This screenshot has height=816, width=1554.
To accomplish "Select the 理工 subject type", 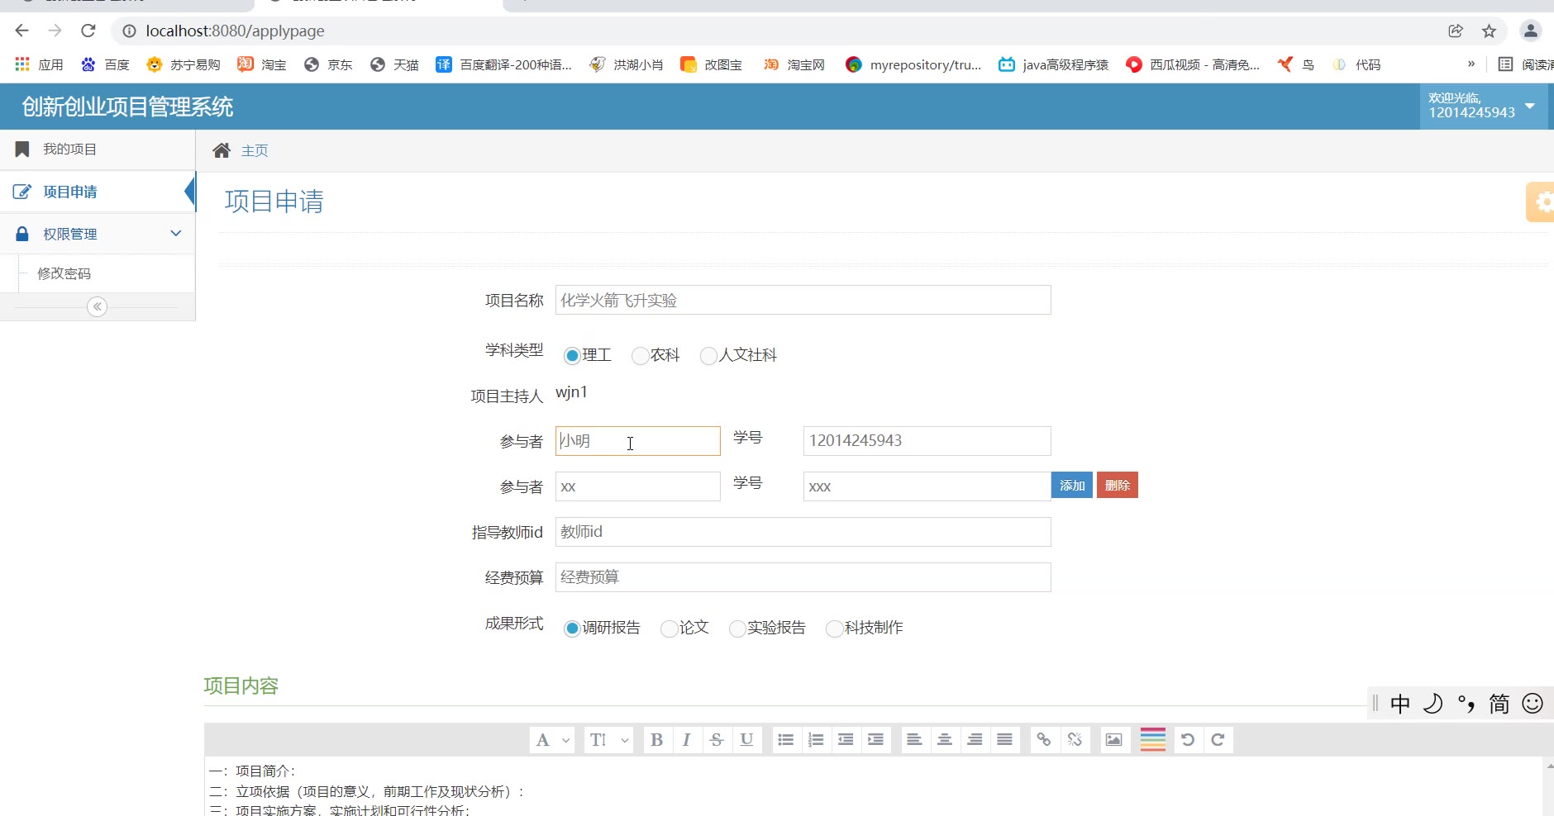I will (571, 356).
